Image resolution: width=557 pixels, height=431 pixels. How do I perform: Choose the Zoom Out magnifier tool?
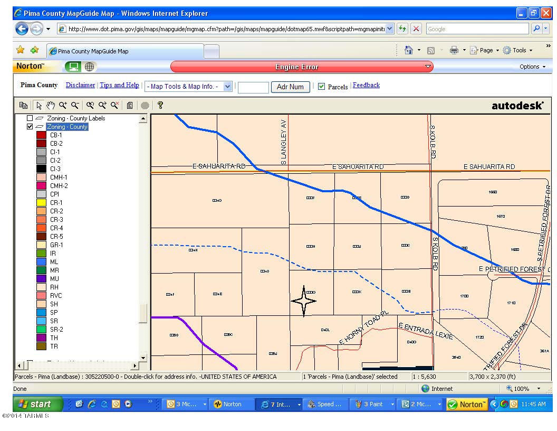pos(74,105)
